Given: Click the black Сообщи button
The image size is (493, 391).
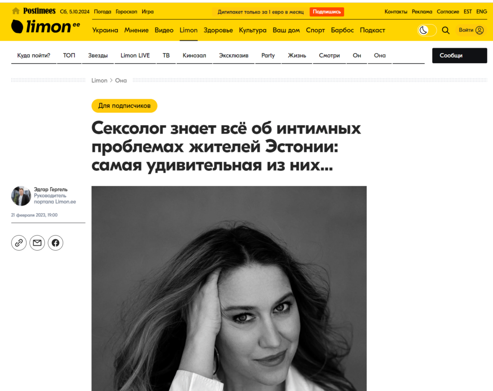Looking at the screenshot, I should coord(459,55).
